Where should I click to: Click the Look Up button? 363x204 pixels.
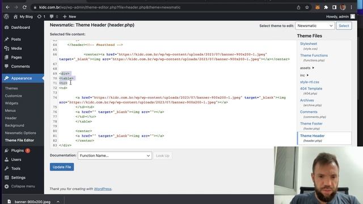pos(163,156)
